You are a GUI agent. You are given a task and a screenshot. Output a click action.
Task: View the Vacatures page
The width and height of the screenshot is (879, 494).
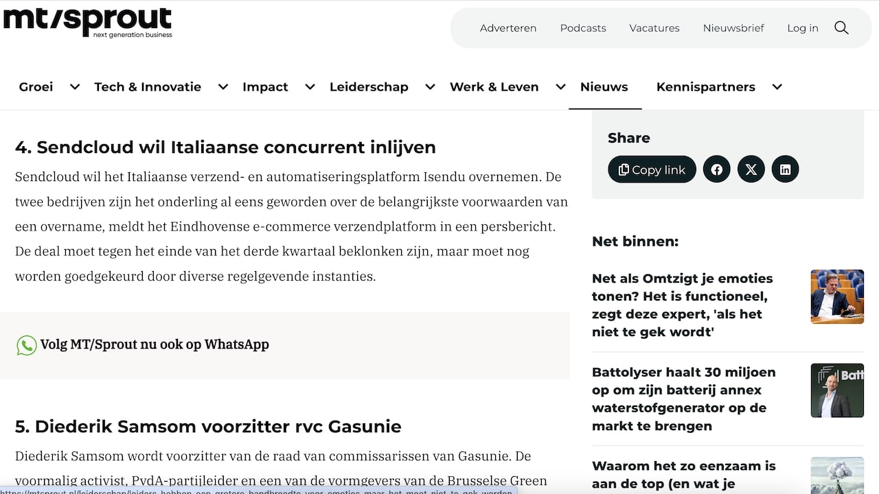(x=654, y=28)
